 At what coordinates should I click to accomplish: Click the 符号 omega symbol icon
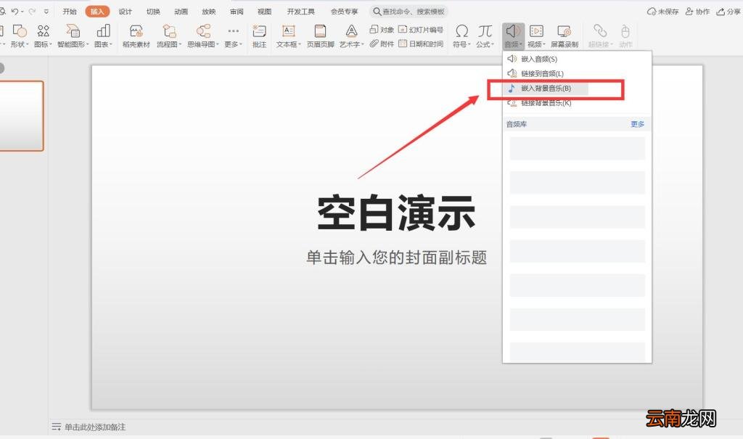pyautogui.click(x=461, y=31)
